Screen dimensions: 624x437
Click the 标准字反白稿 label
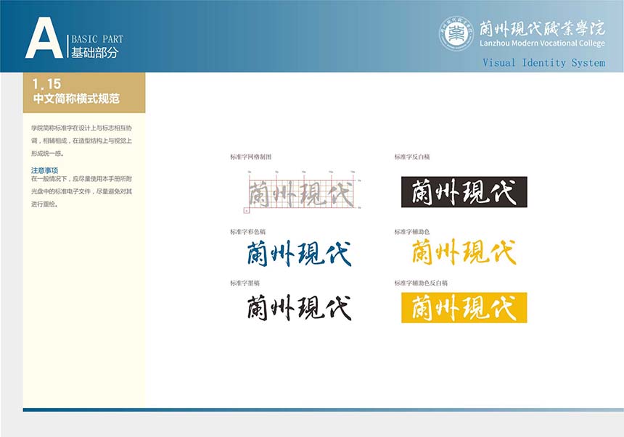point(412,157)
